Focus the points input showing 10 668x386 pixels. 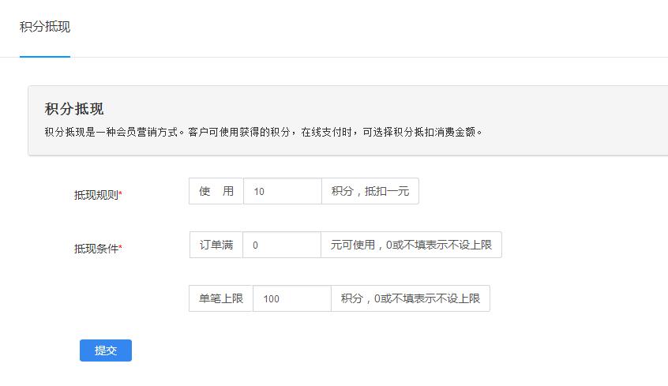point(282,191)
